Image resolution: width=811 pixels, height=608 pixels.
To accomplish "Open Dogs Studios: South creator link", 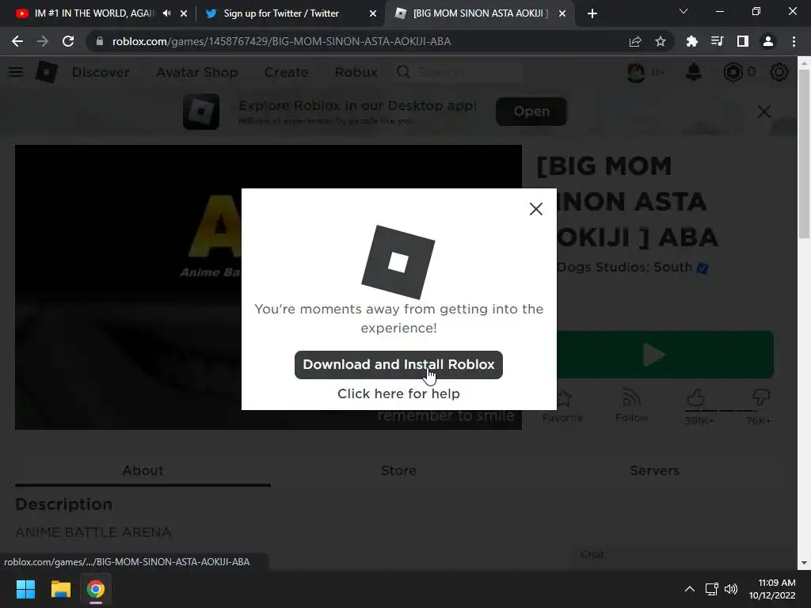I will tap(624, 268).
